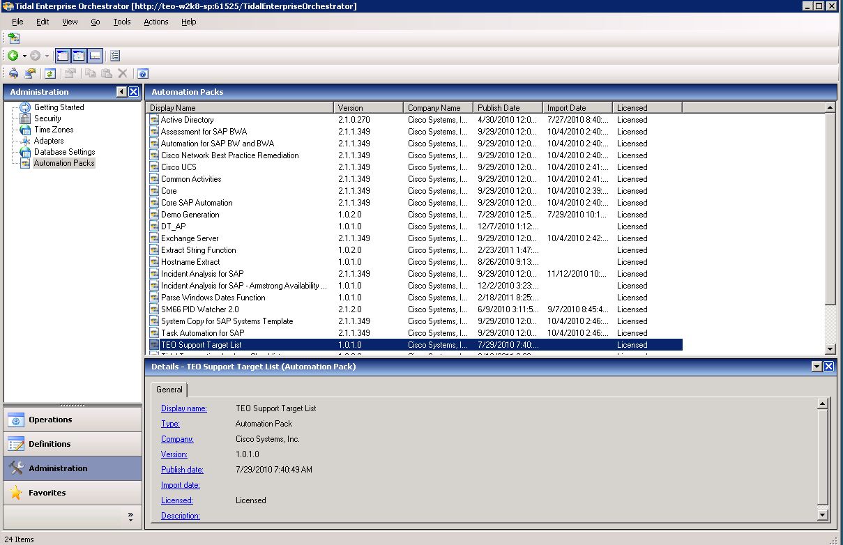The image size is (843, 545).
Task: Click the Print toolbar icon
Action: 13,73
